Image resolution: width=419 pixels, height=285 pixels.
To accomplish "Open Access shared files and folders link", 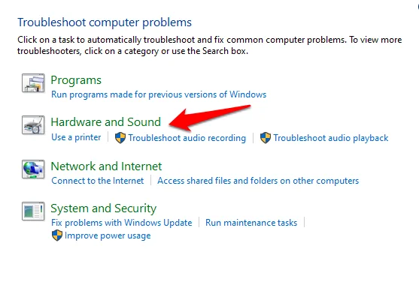I will (x=258, y=181).
